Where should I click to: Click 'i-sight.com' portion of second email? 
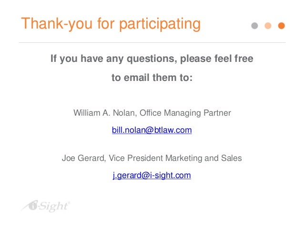click(x=171, y=175)
